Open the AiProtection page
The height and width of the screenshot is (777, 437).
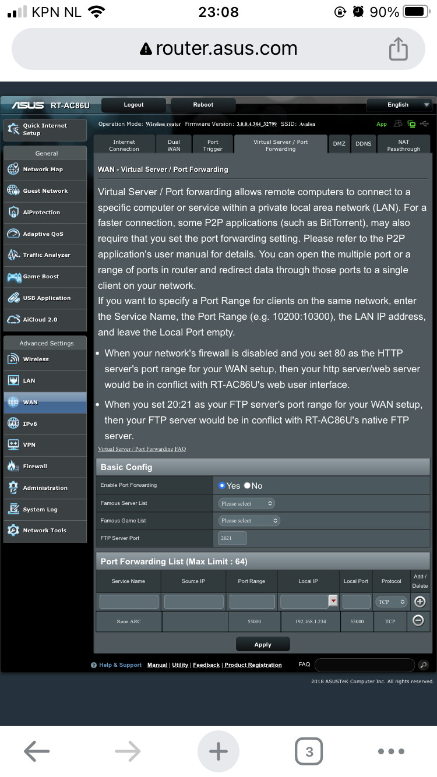[45, 213]
